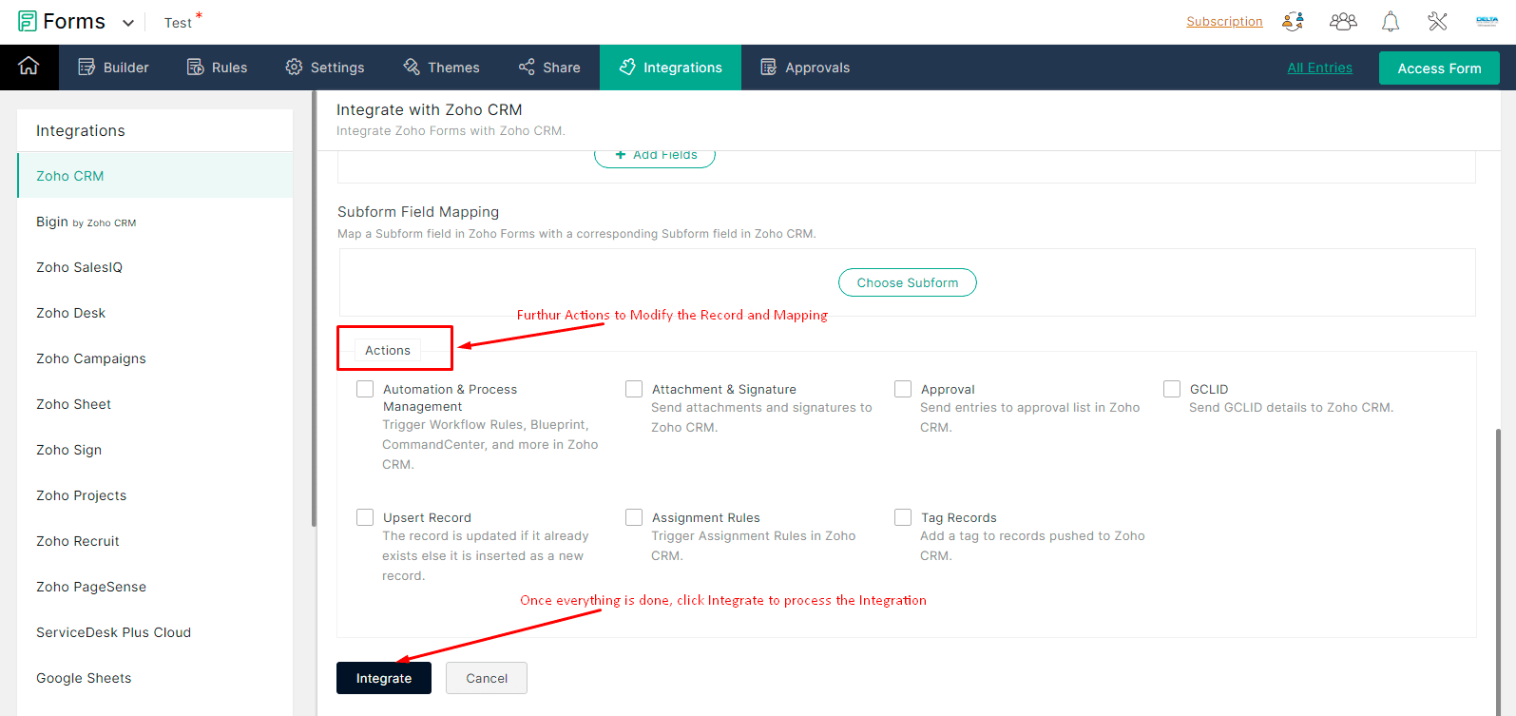Click the Integrate with Zoho CRM heading
The image size is (1516, 716).
tap(430, 109)
